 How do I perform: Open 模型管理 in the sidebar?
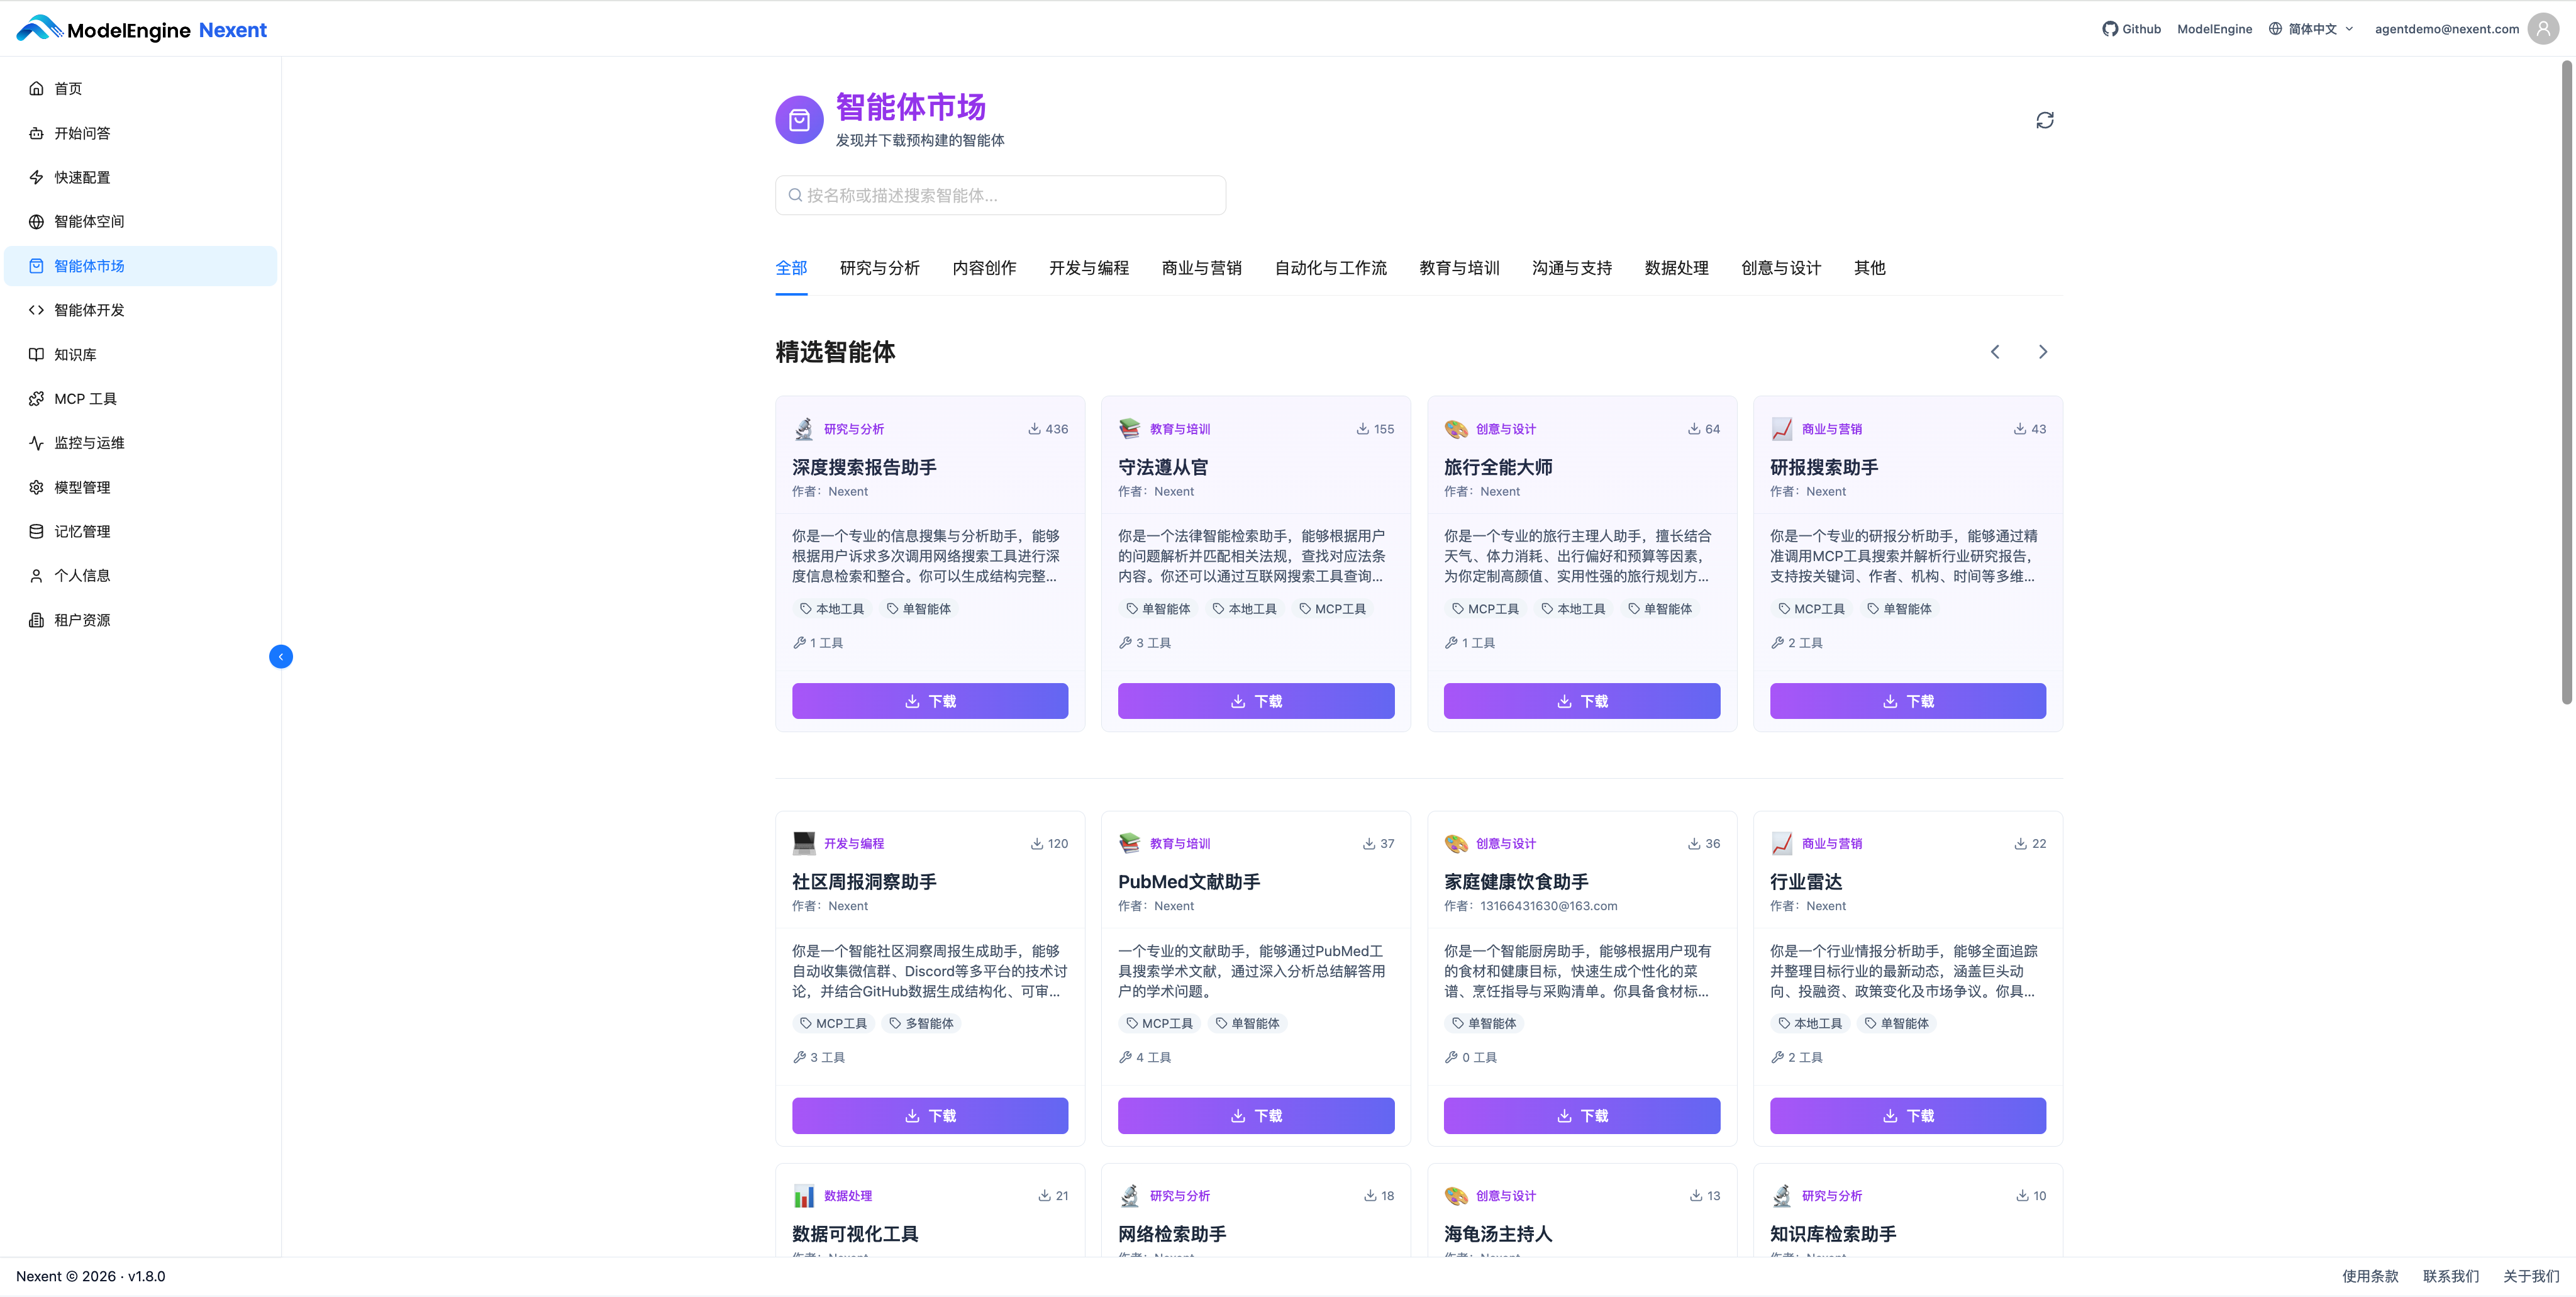[x=82, y=487]
